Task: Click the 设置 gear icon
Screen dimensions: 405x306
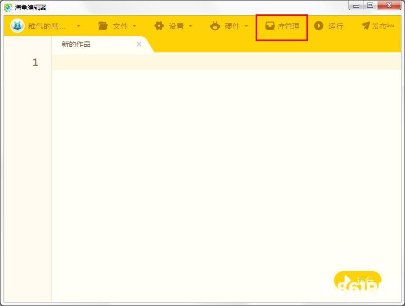Action: point(159,26)
